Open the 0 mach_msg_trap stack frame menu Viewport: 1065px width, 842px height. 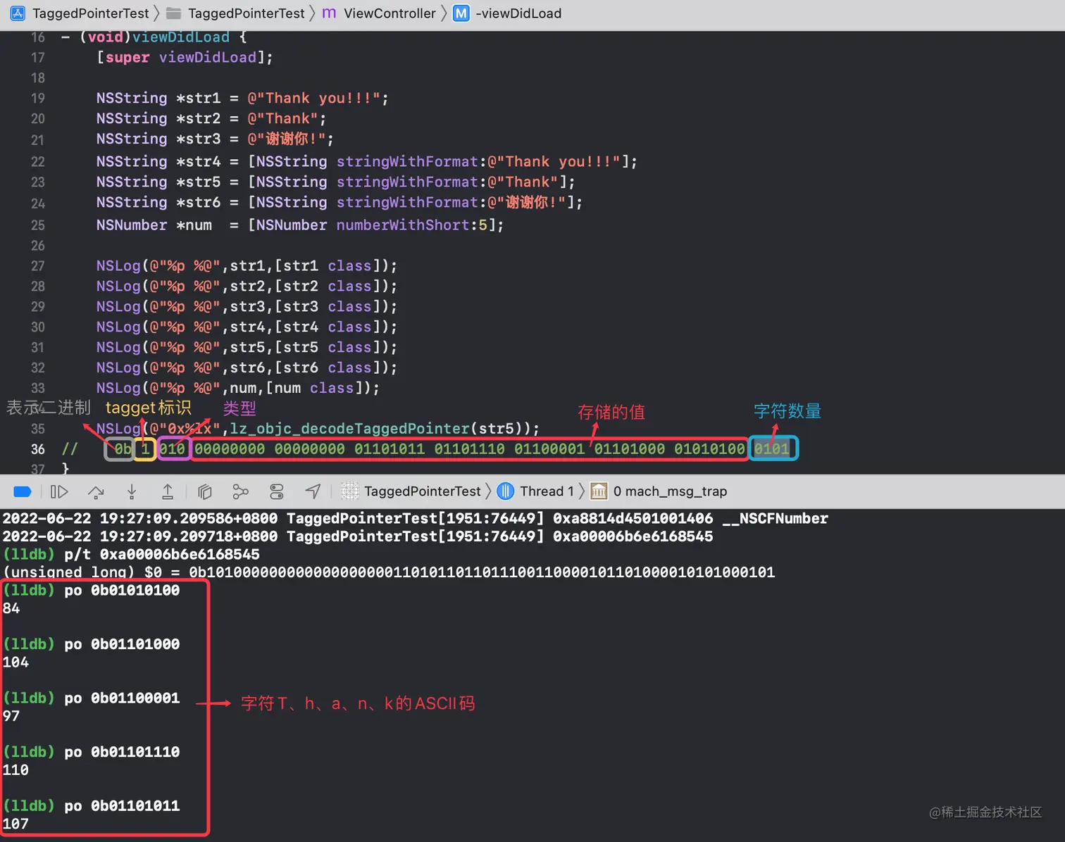click(658, 491)
